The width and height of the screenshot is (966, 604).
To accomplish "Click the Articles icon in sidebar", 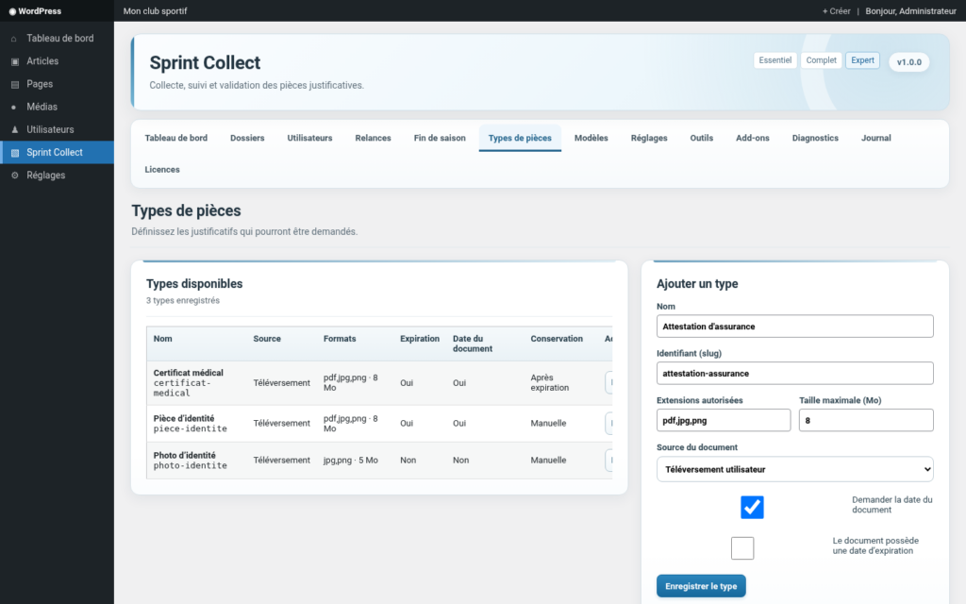I will click(x=15, y=61).
